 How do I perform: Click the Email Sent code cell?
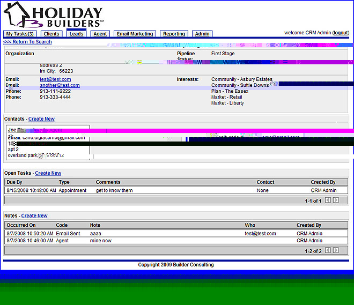pyautogui.click(x=68, y=234)
